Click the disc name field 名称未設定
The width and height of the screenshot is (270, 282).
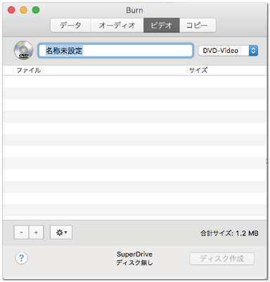tap(115, 51)
